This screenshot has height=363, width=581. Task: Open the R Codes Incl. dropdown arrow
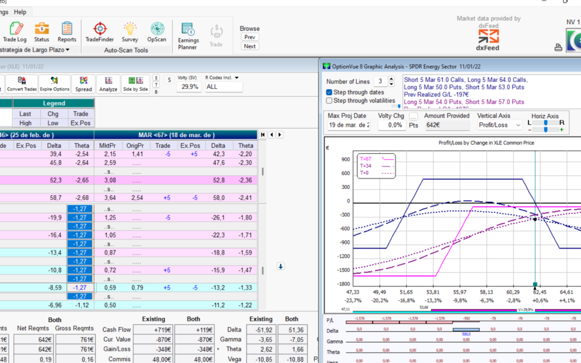pyautogui.click(x=237, y=78)
